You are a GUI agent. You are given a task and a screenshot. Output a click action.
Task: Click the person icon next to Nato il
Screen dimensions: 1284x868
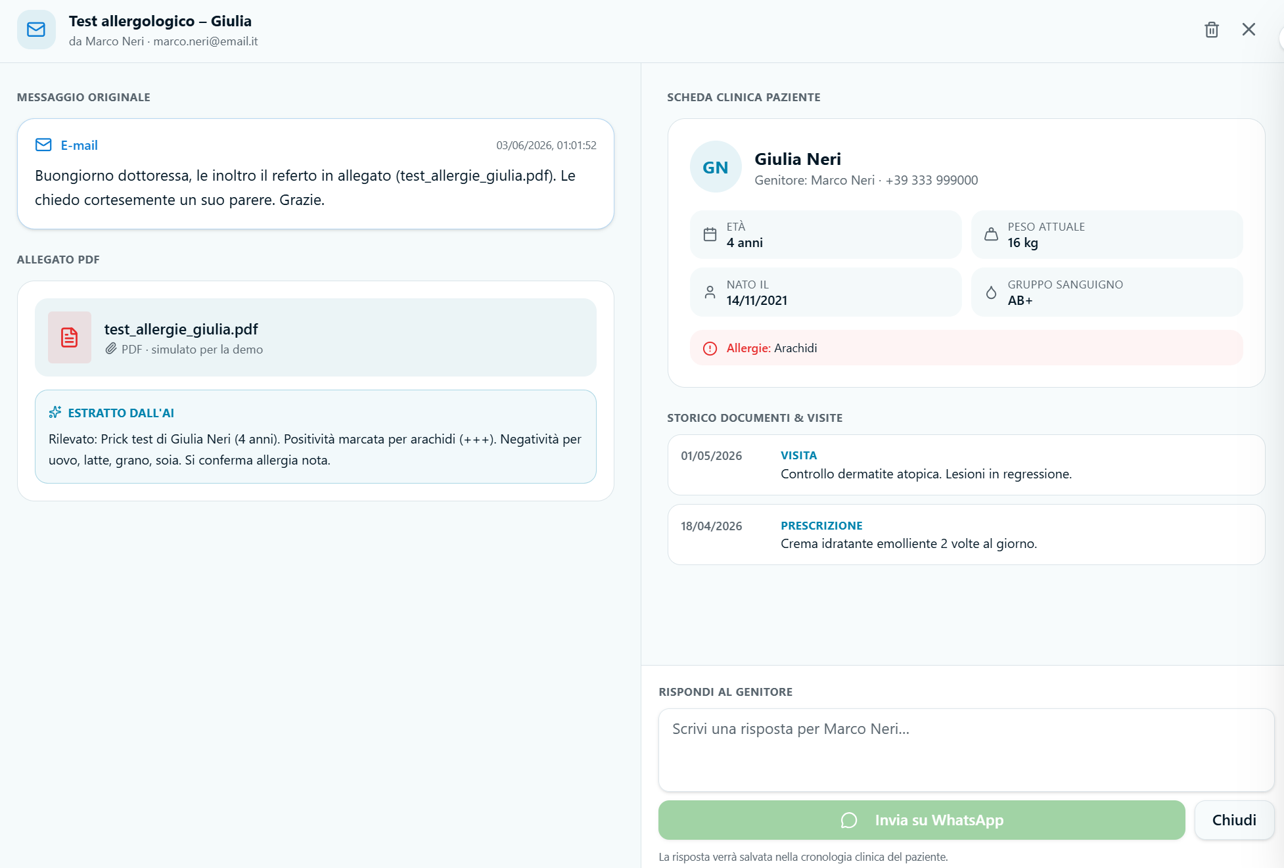point(710,292)
